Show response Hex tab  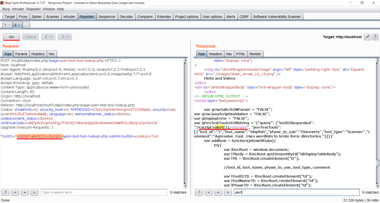229,54
